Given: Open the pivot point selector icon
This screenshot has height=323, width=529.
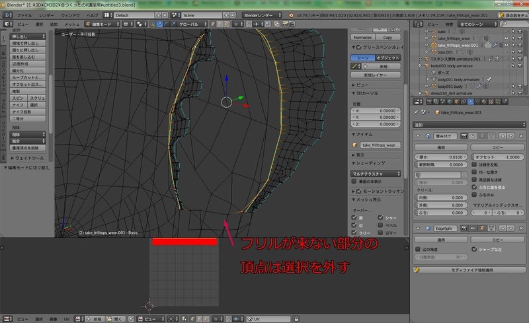Looking at the screenshot, I should (x=140, y=24).
